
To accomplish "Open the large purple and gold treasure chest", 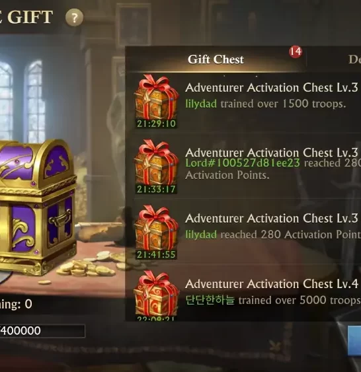I will [x=37, y=206].
